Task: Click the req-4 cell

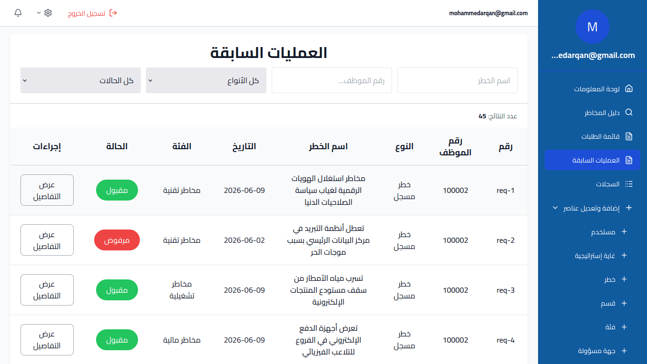Action: (x=506, y=340)
